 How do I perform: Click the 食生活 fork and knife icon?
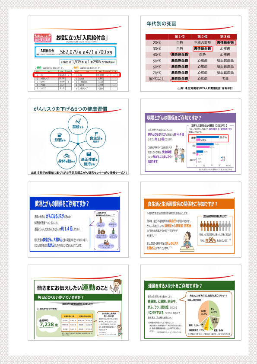tap(95, 134)
